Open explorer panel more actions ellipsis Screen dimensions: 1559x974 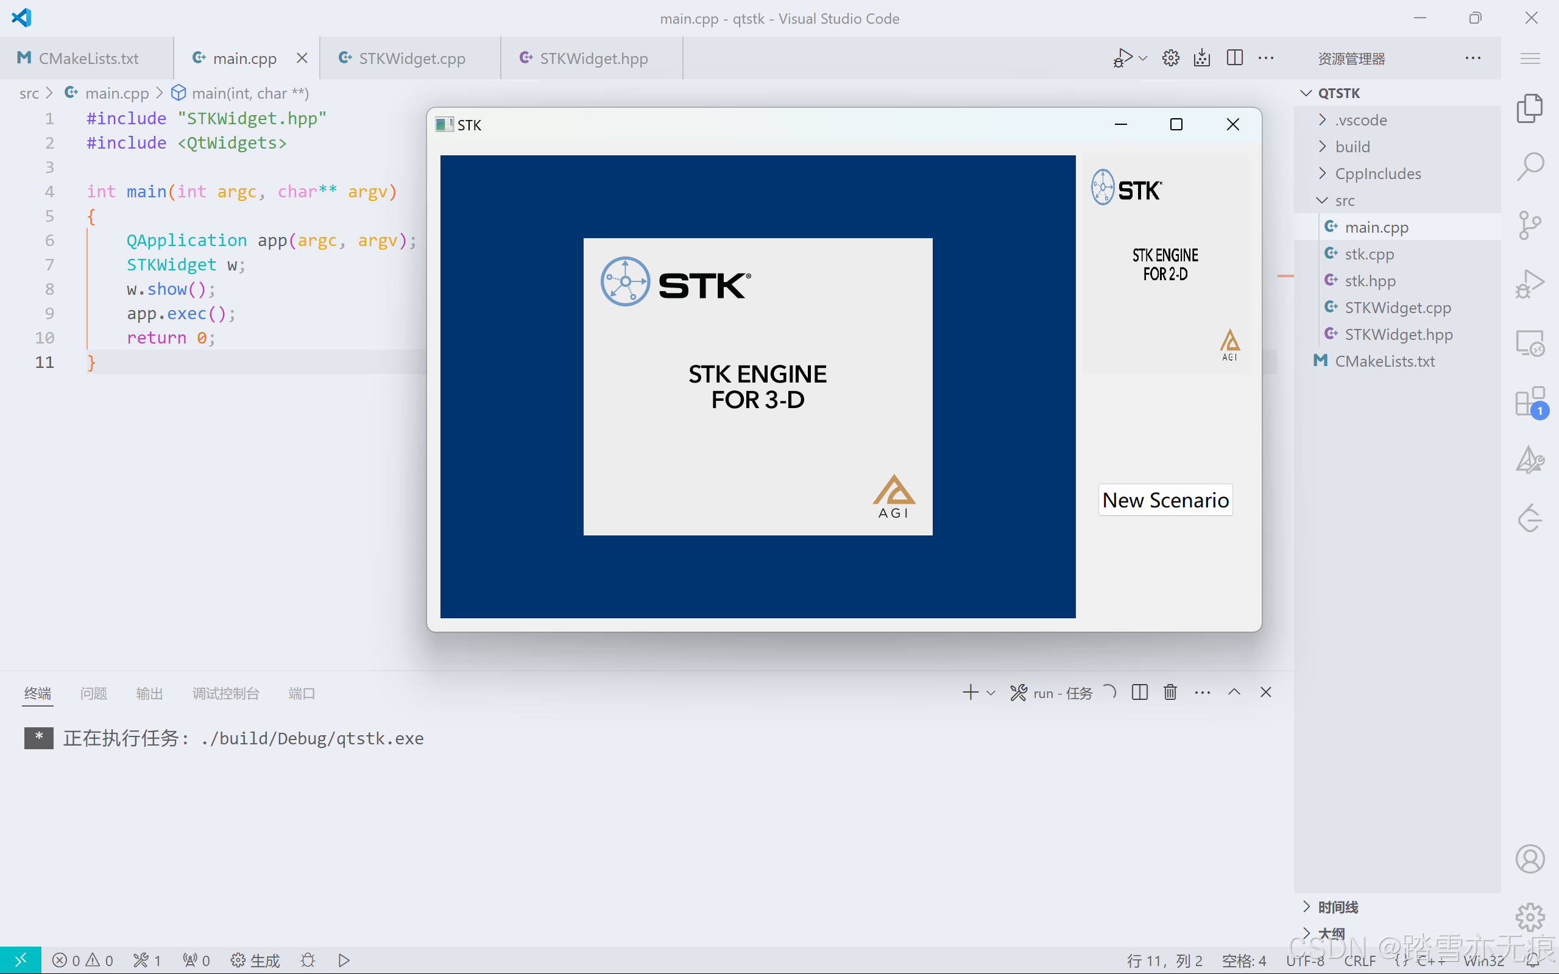coord(1472,58)
